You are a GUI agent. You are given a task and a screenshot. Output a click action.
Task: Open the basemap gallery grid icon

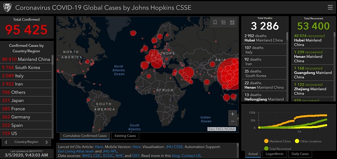pyautogui.click(x=232, y=23)
